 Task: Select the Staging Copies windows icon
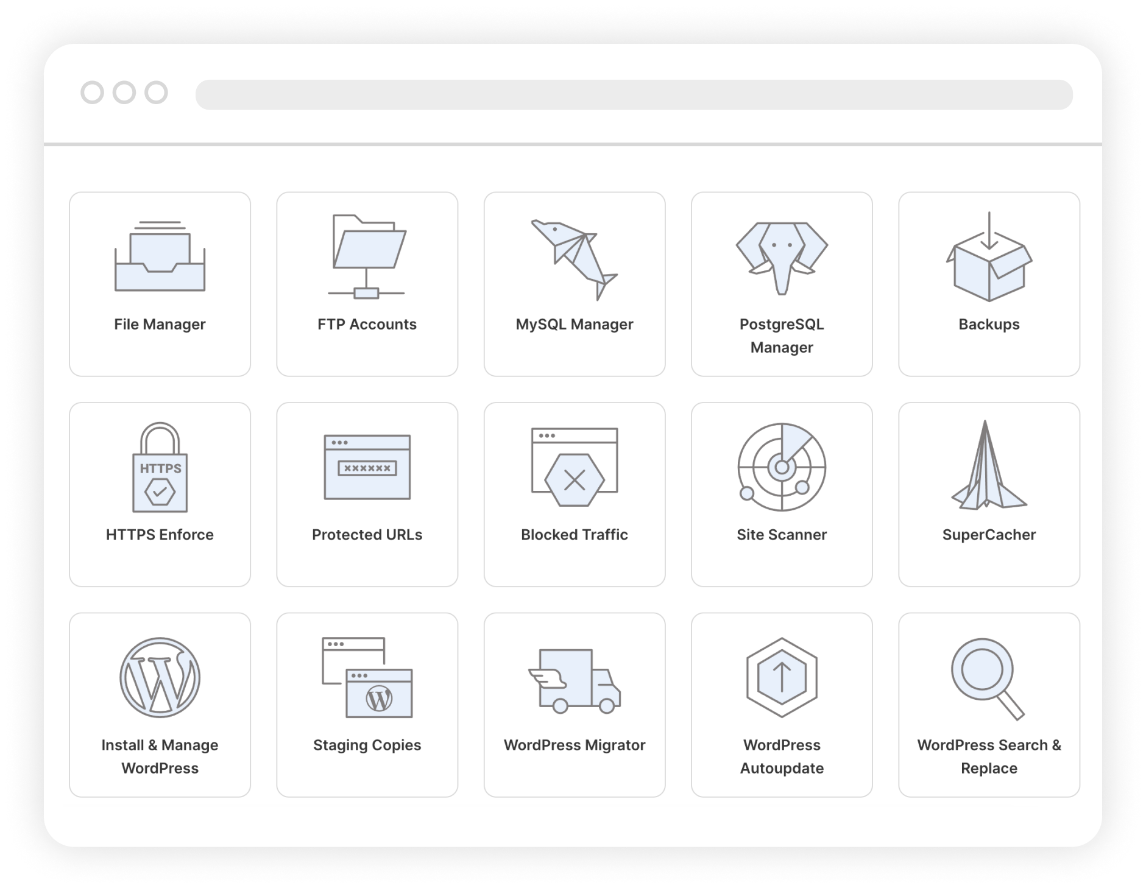[367, 678]
